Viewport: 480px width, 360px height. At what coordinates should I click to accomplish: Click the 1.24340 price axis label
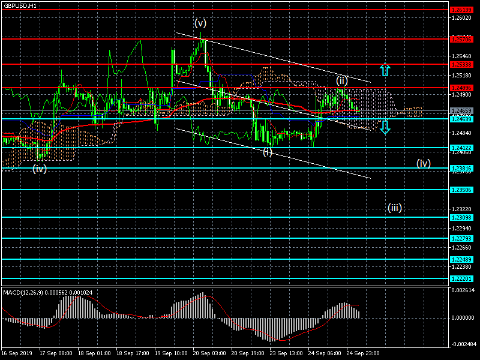461,133
